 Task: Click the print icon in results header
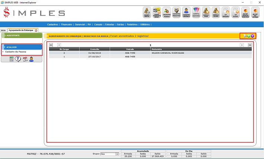tap(244, 36)
